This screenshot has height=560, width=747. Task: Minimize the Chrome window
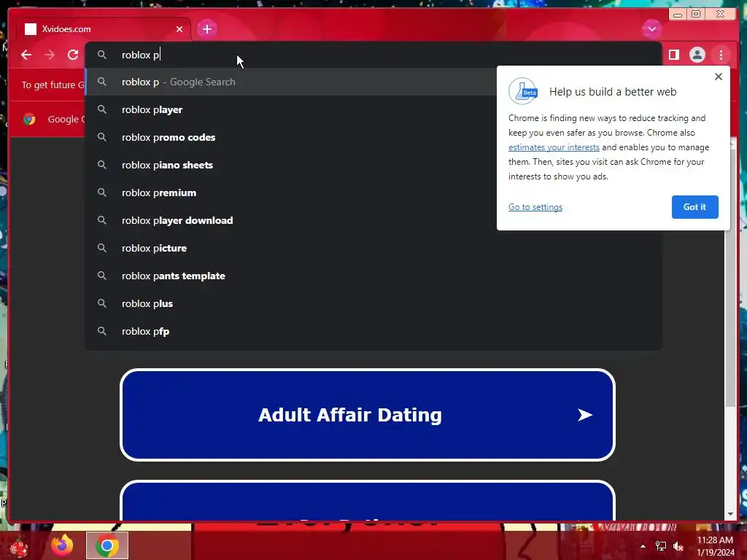[678, 14]
